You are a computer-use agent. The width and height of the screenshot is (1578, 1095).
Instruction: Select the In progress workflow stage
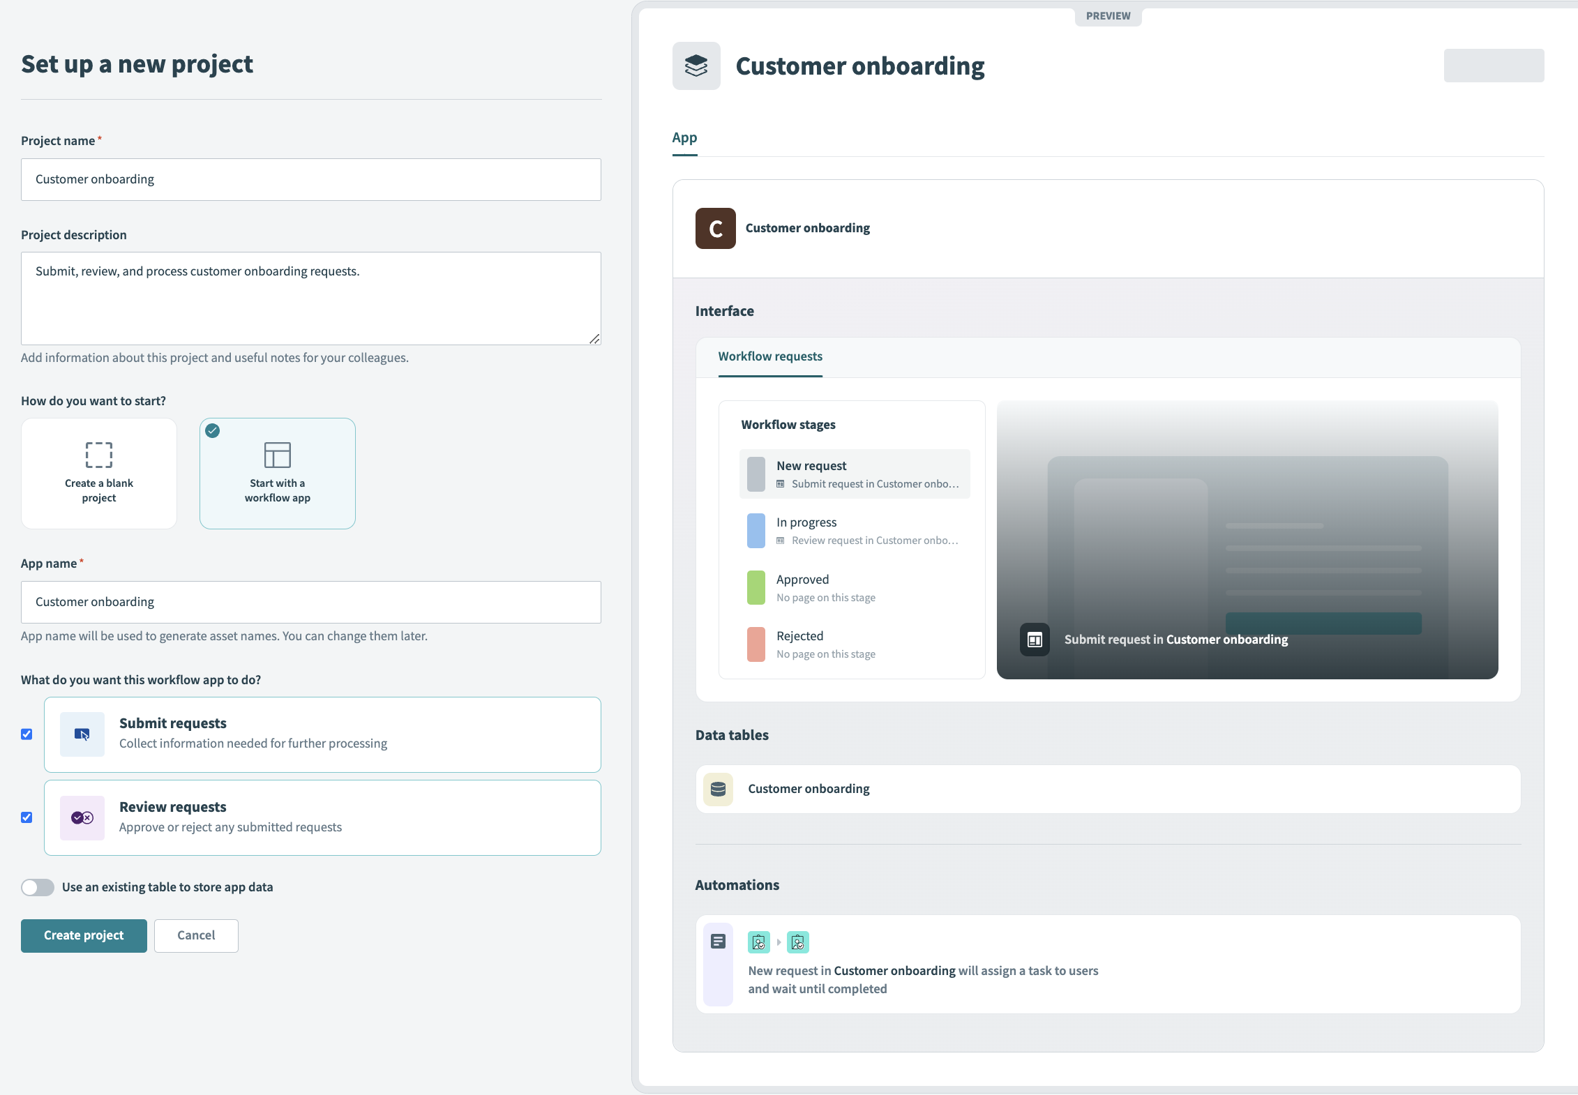(x=854, y=531)
